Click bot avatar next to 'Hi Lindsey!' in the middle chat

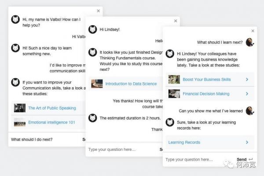pyautogui.click(x=92, y=29)
